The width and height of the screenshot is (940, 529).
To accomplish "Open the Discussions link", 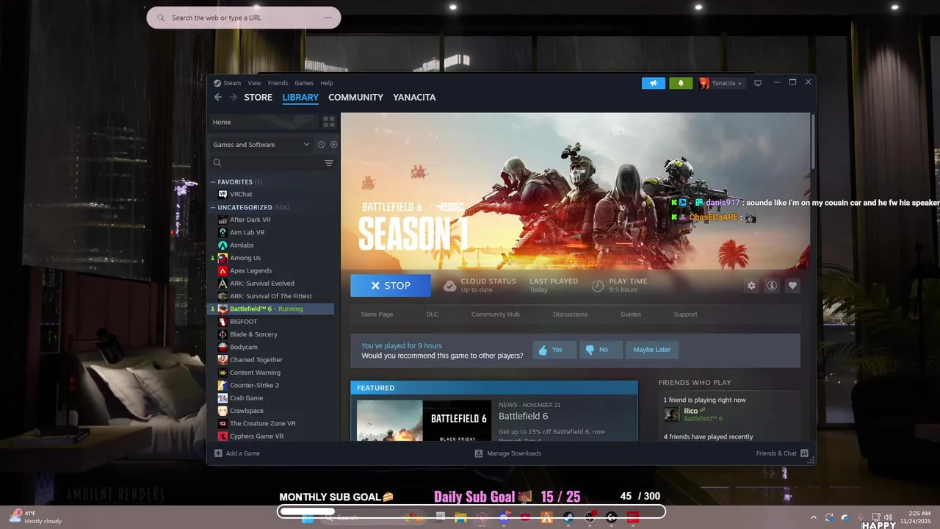I will pyautogui.click(x=570, y=314).
